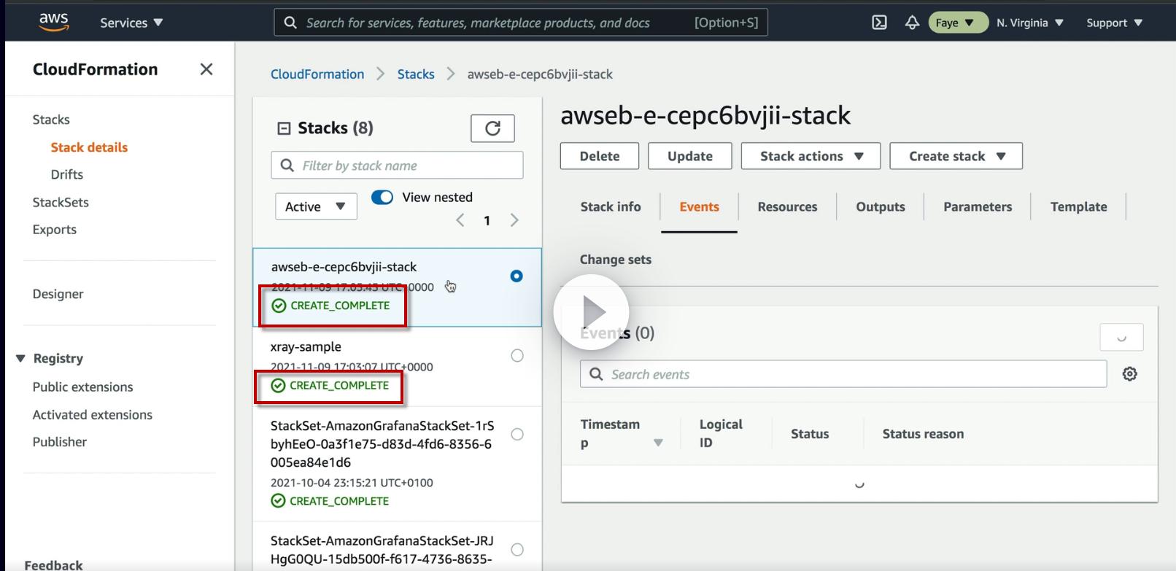Screen dimensions: 1176x571
Task: Close the CloudFormation sidebar panel
Action: point(206,69)
